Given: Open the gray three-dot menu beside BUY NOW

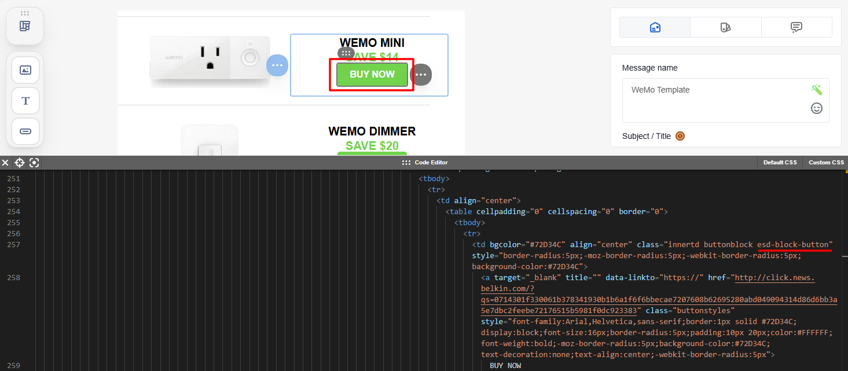Looking at the screenshot, I should [x=421, y=75].
